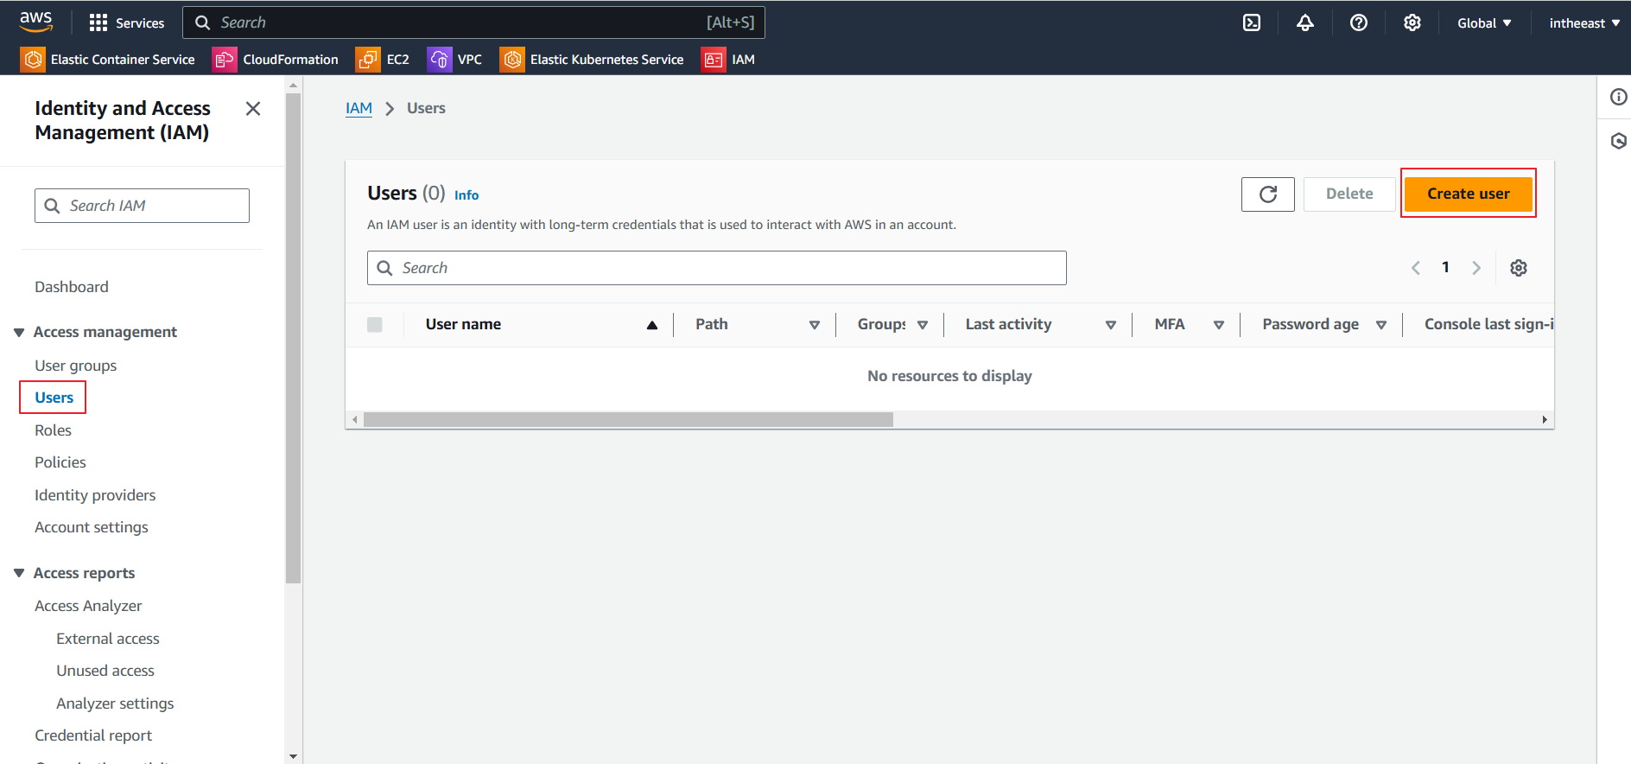Open Credential report in the sidebar
This screenshot has height=764, width=1631.
[x=93, y=735]
